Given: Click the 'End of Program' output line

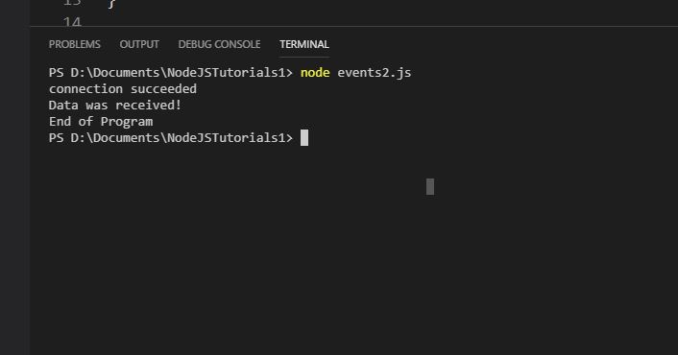Looking at the screenshot, I should [x=101, y=122].
